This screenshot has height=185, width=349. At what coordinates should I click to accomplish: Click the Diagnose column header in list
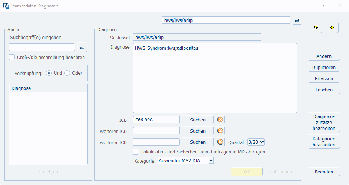(x=48, y=88)
